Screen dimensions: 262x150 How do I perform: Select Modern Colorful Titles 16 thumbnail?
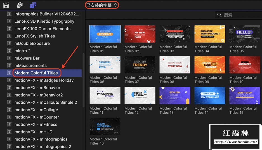pyautogui.click(x=105, y=126)
